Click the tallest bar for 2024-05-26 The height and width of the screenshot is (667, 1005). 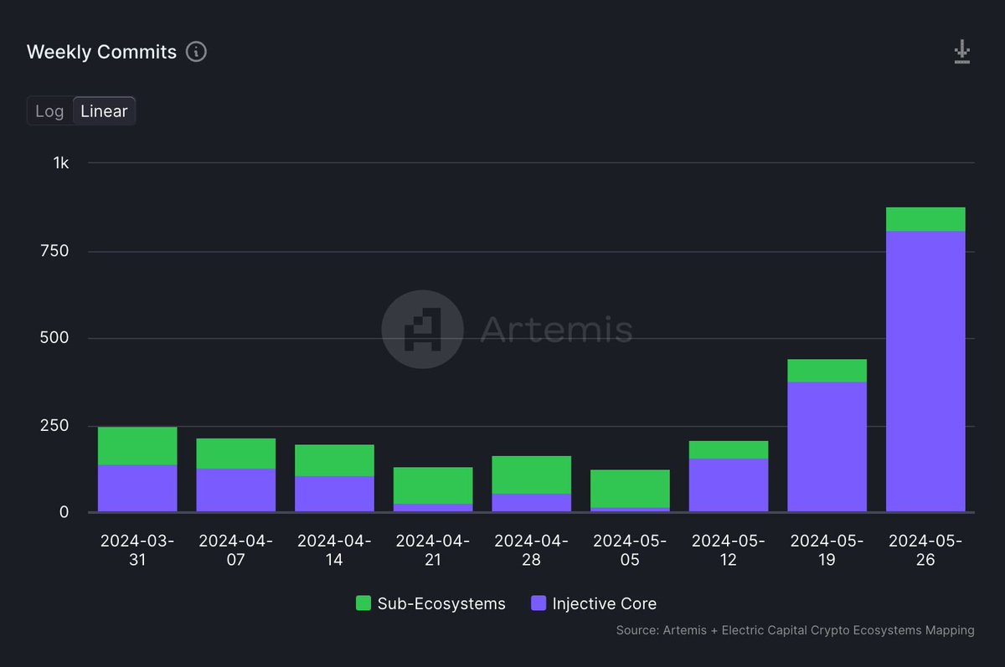tap(925, 360)
